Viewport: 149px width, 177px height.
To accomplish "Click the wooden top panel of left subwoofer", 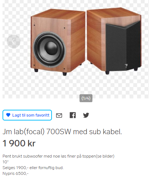I will pyautogui.click(x=58, y=14).
